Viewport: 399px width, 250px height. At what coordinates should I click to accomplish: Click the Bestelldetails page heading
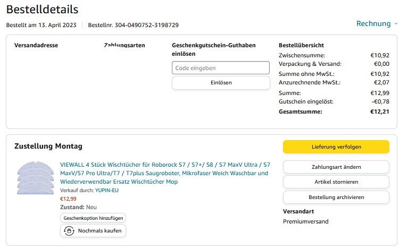[x=42, y=10]
